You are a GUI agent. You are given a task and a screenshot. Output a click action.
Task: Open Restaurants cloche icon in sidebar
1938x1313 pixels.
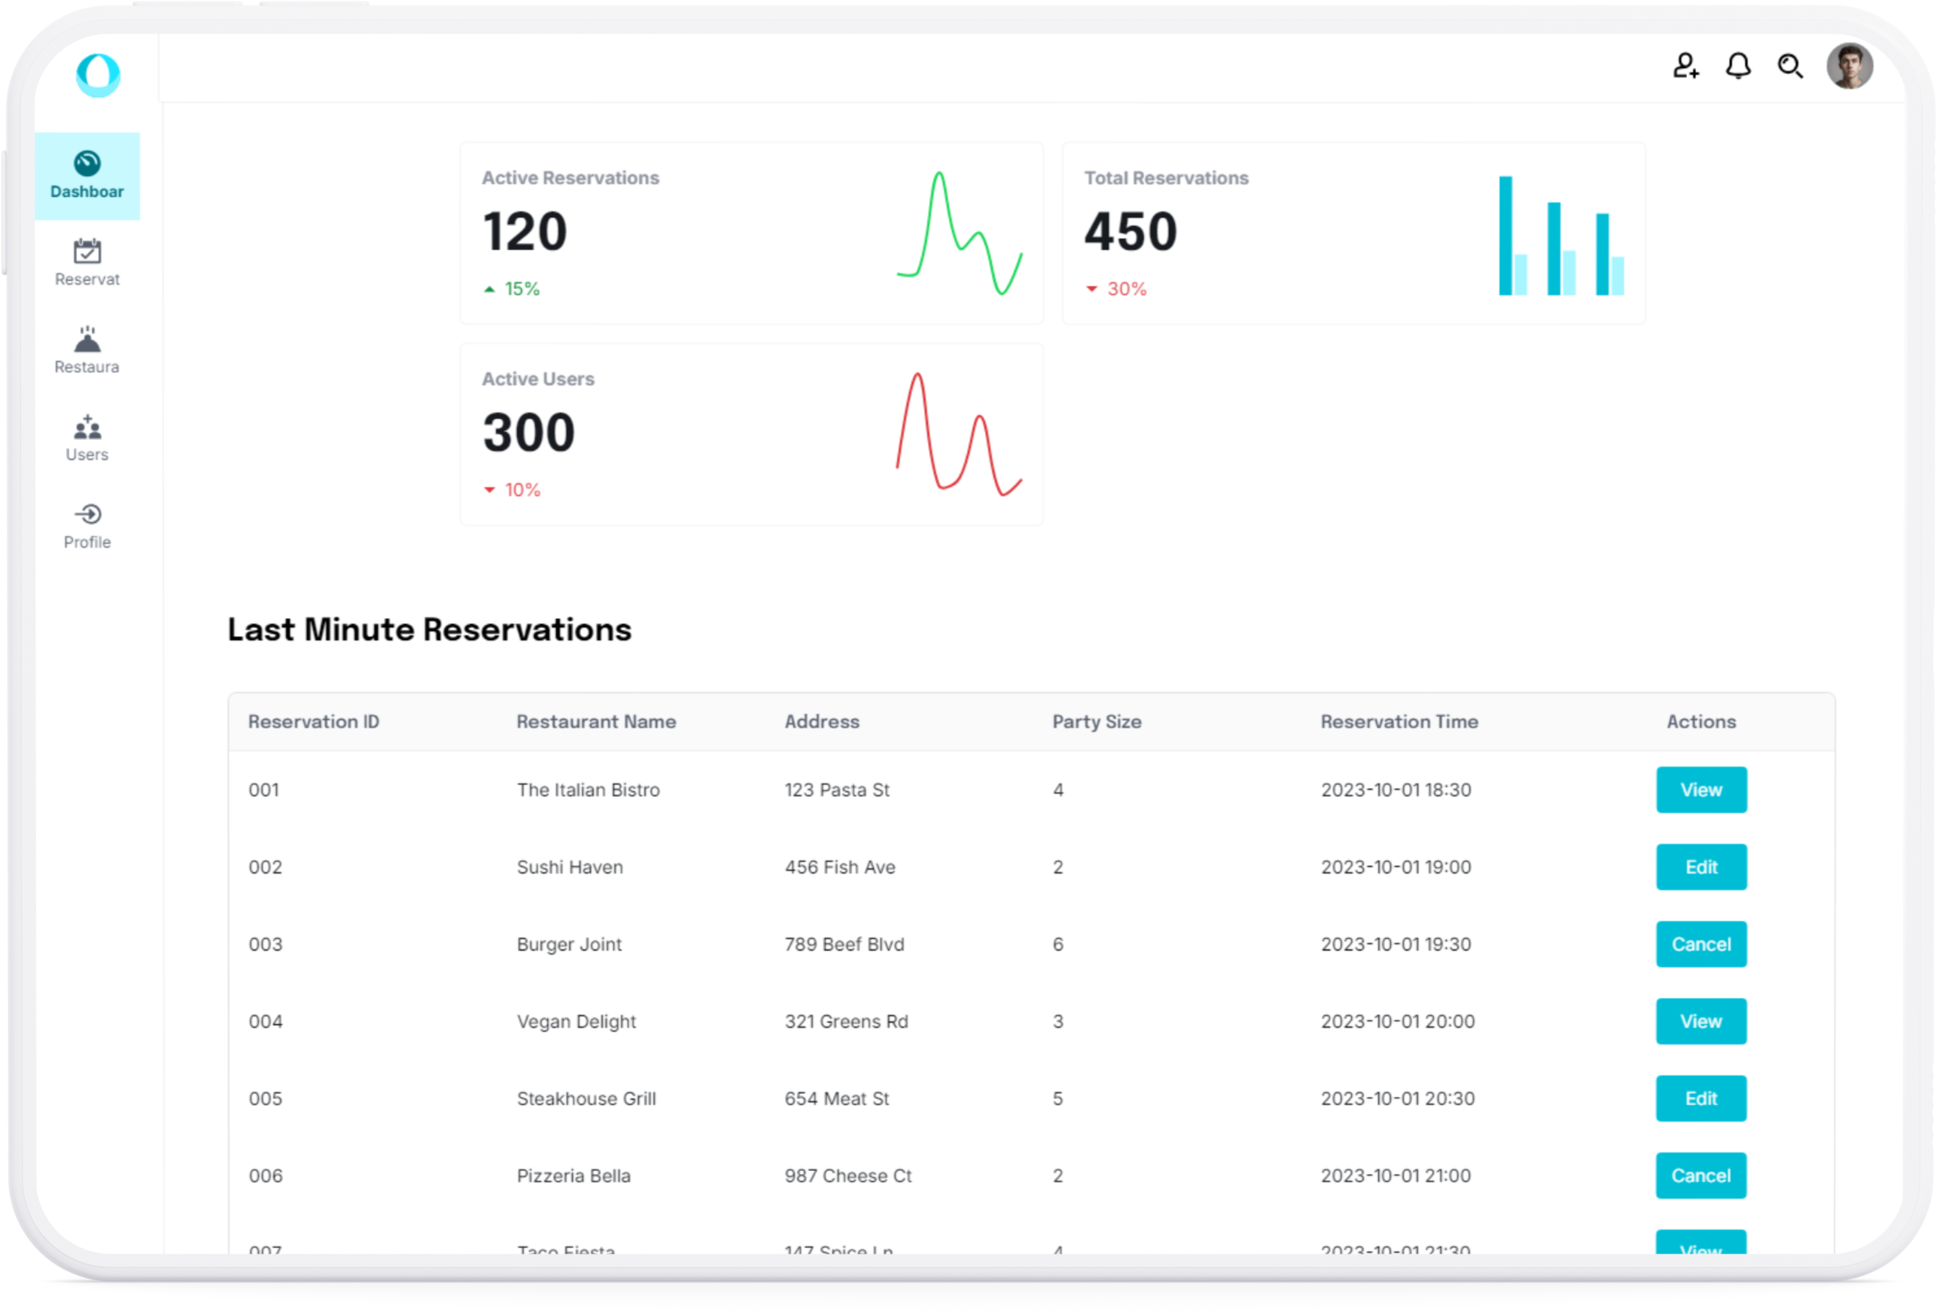coord(87,340)
